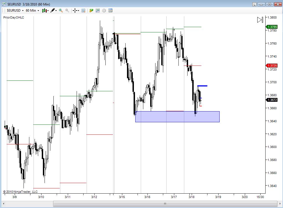Expand the chart style dropdown arrow
Screen dimensions: 283x208
point(48,11)
